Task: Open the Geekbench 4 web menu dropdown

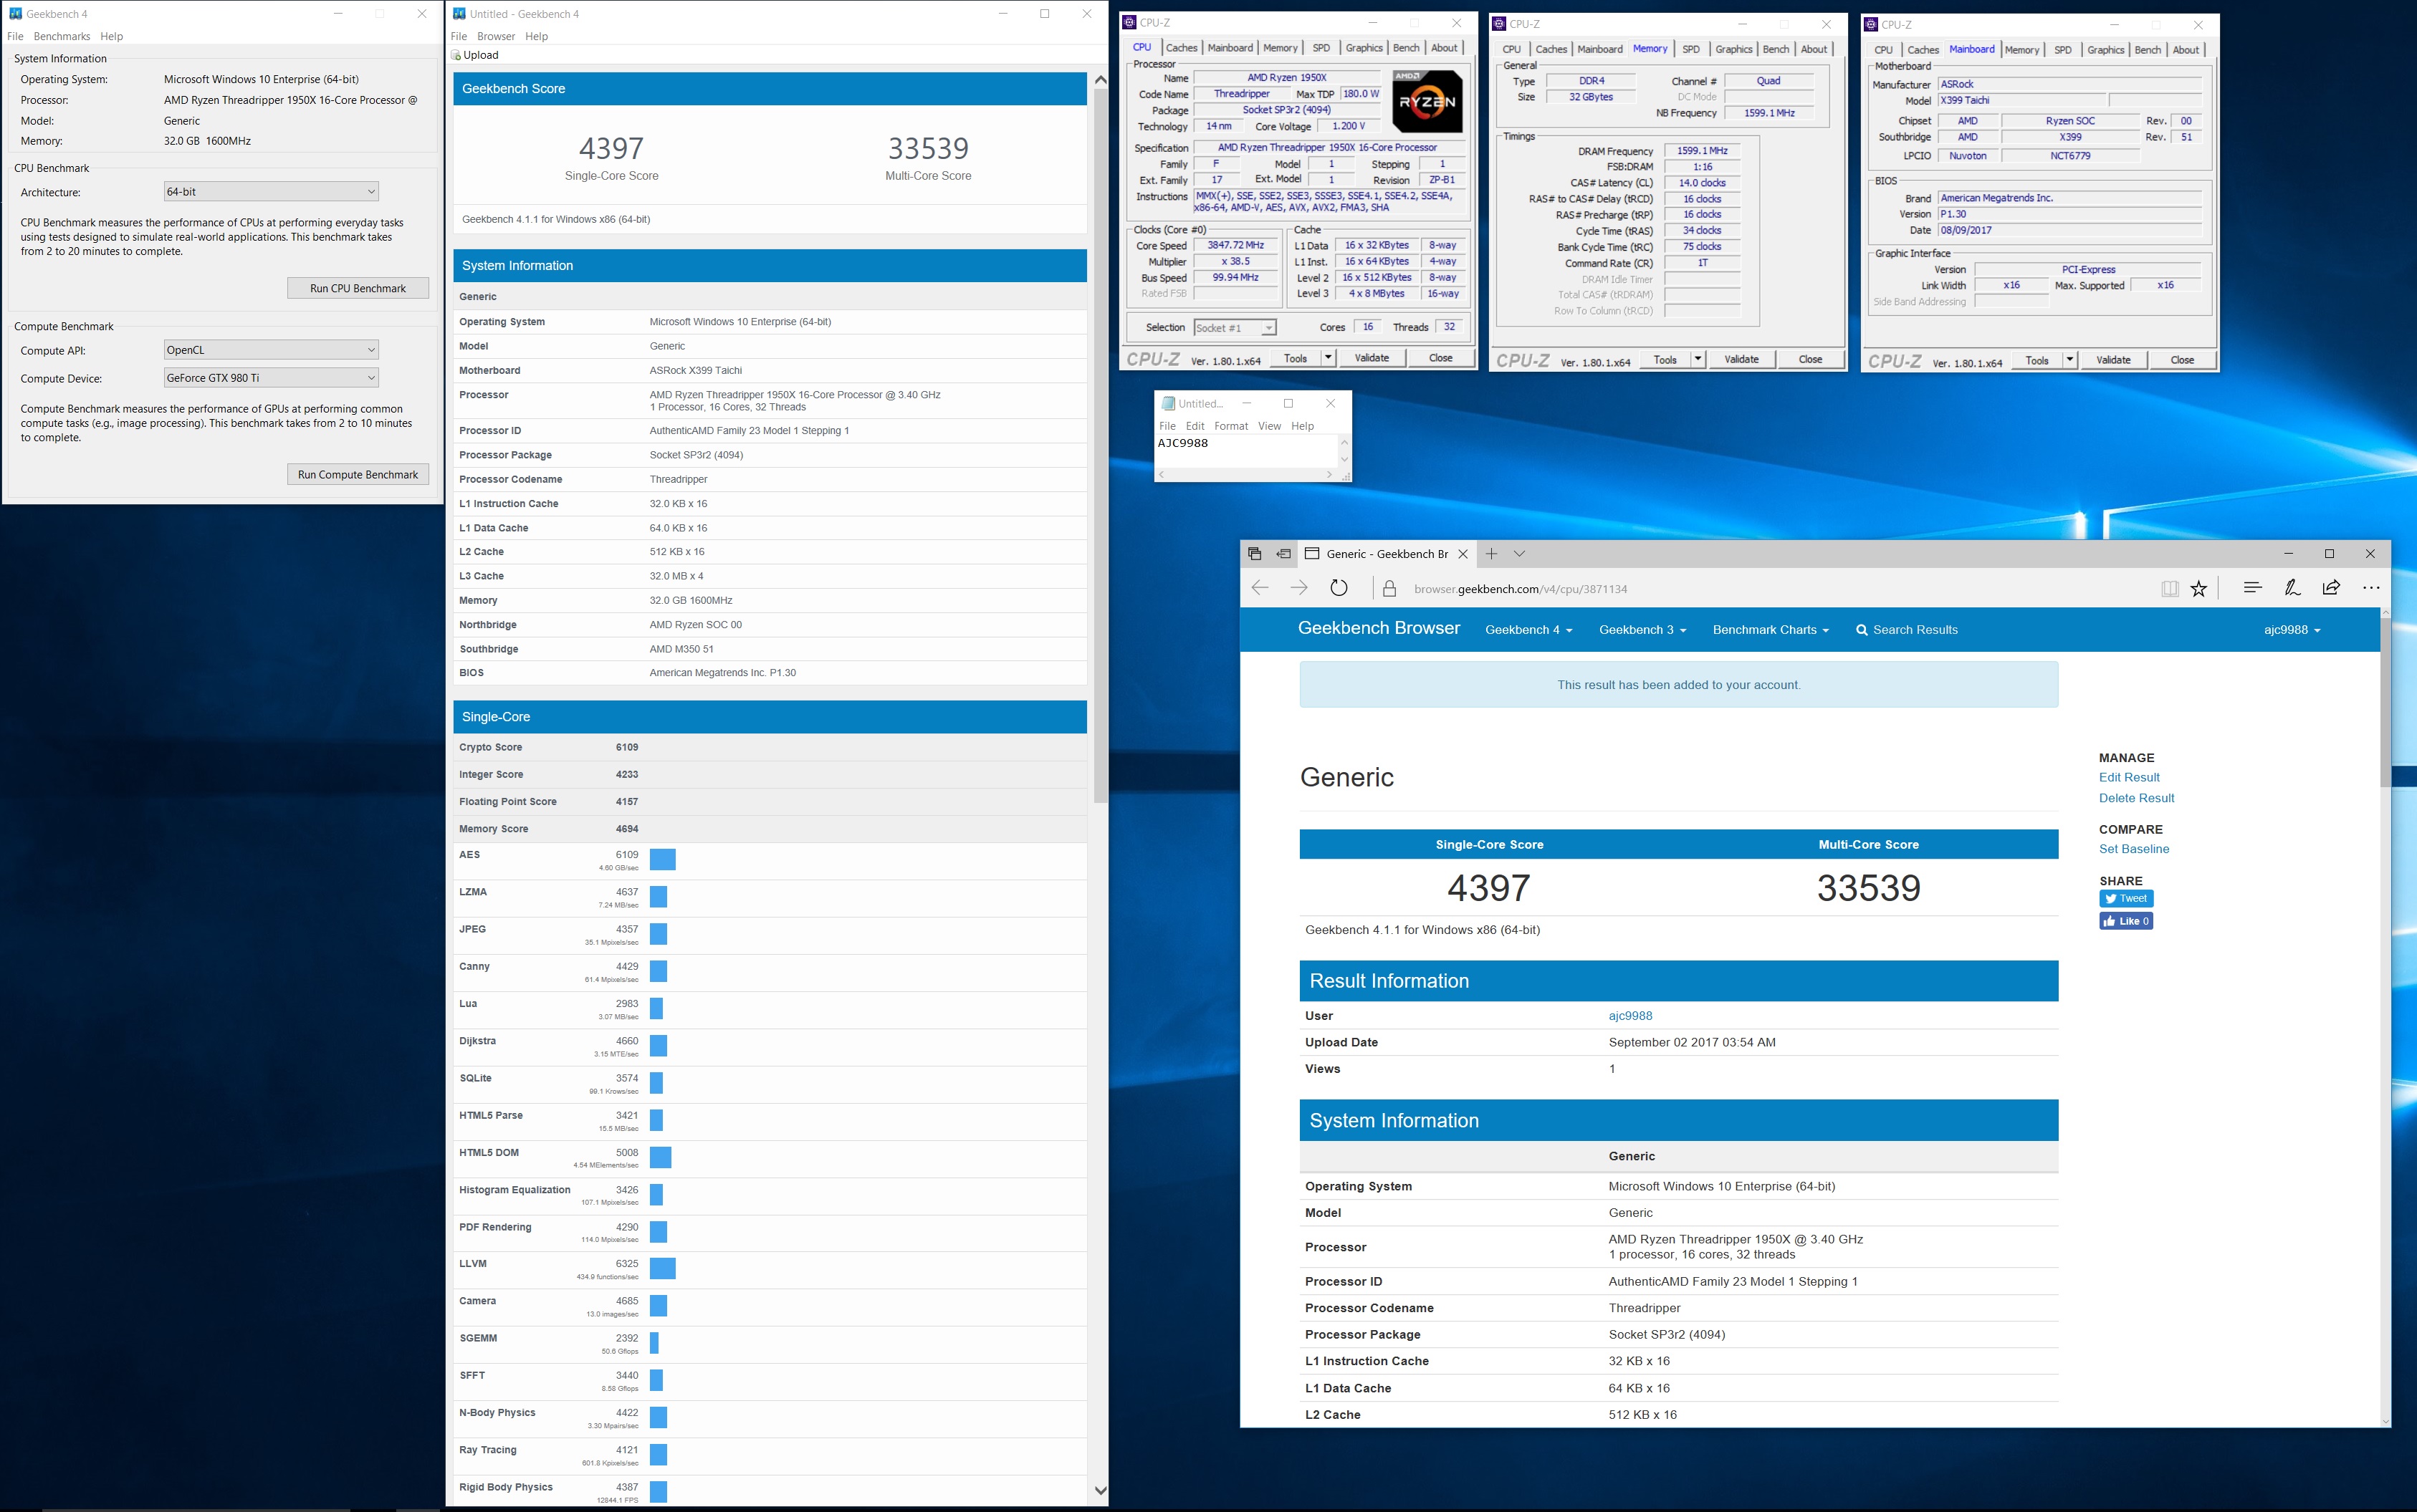Action: pyautogui.click(x=1528, y=630)
